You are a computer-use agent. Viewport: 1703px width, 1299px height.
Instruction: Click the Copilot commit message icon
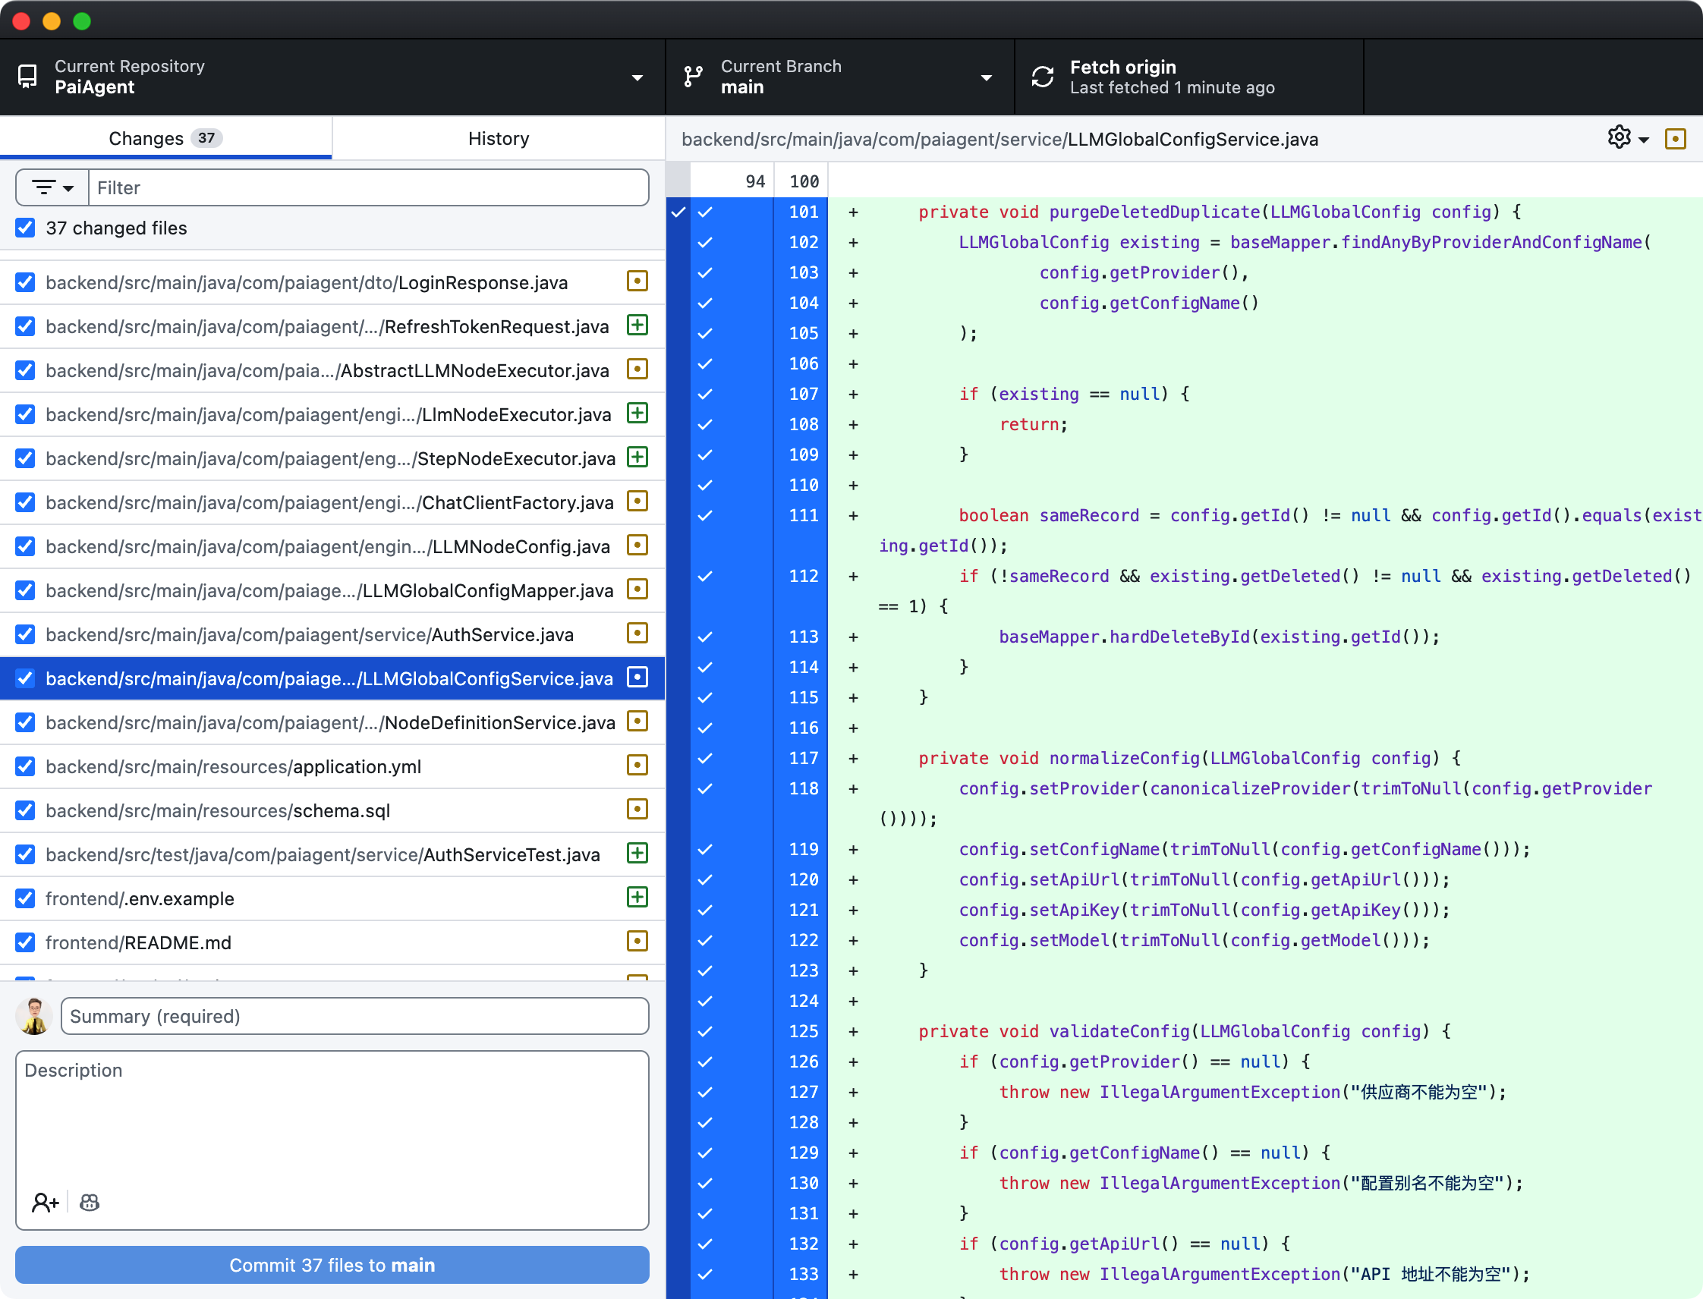coord(90,1203)
